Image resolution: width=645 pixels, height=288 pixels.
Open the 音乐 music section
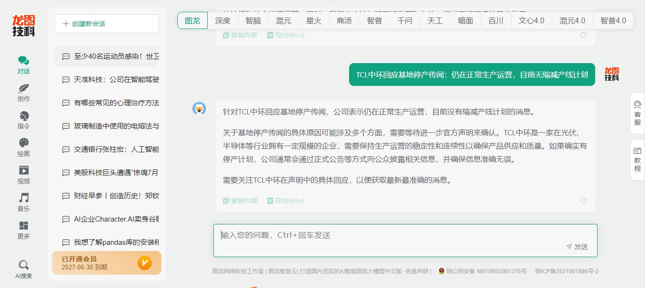click(24, 203)
